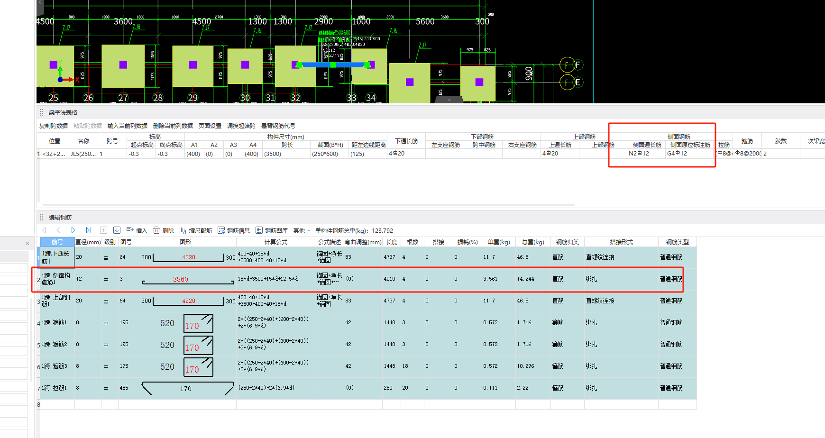
Task: Click the blue selected beam in drawing
Action: tap(333, 64)
